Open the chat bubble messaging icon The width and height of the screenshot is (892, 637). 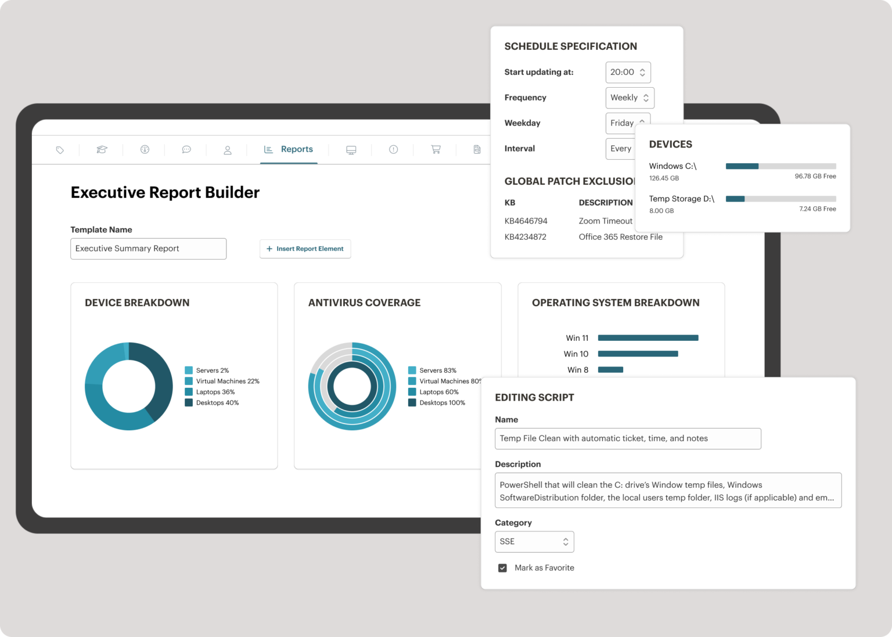click(x=186, y=149)
